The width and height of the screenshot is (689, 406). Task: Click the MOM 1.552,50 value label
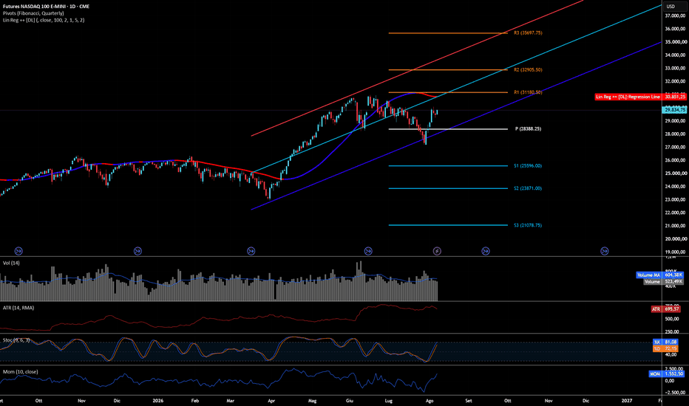coord(667,374)
